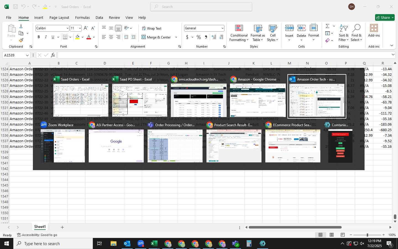This screenshot has width=398, height=249.
Task: Click the Name Box showing A1539
Action: coord(16,55)
